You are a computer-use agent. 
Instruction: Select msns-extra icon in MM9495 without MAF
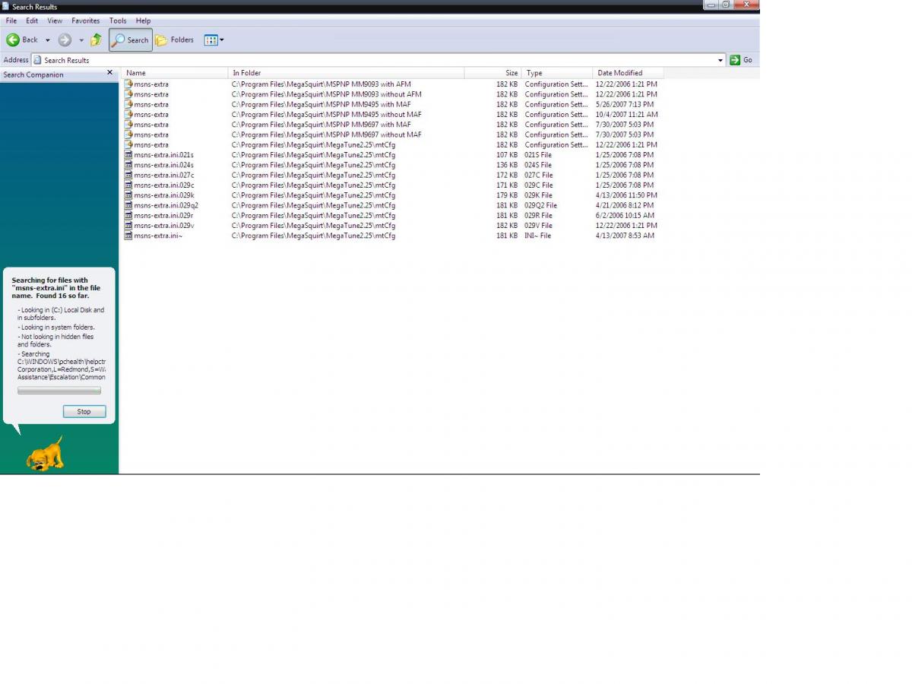[x=128, y=114]
